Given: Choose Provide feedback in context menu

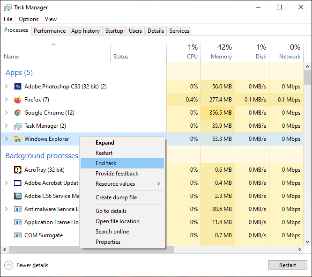Looking at the screenshot, I should coord(122,174).
